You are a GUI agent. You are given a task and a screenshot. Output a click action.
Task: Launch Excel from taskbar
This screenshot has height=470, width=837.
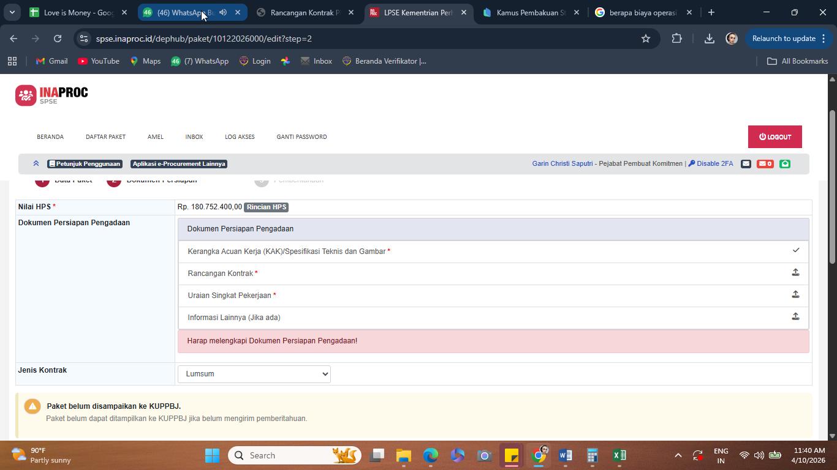click(619, 455)
